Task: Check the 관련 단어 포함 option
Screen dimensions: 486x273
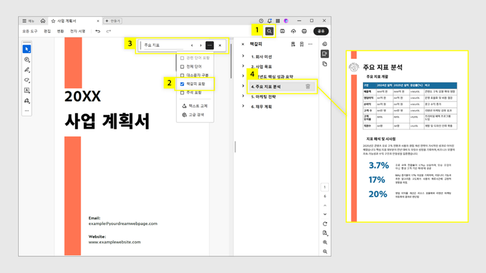Action: pyautogui.click(x=182, y=58)
